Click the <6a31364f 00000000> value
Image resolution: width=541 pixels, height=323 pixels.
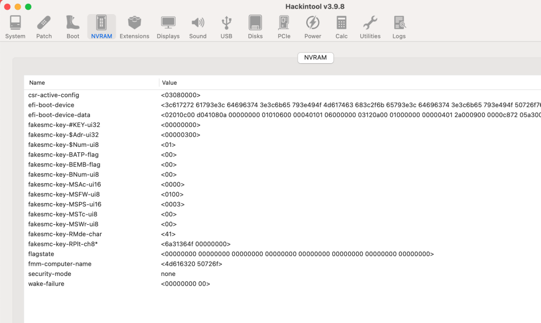pos(196,244)
